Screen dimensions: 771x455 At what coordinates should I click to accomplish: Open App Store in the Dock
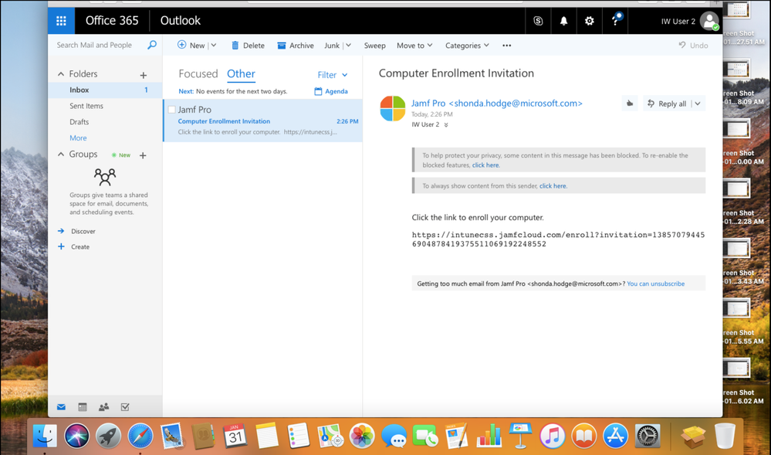click(616, 436)
